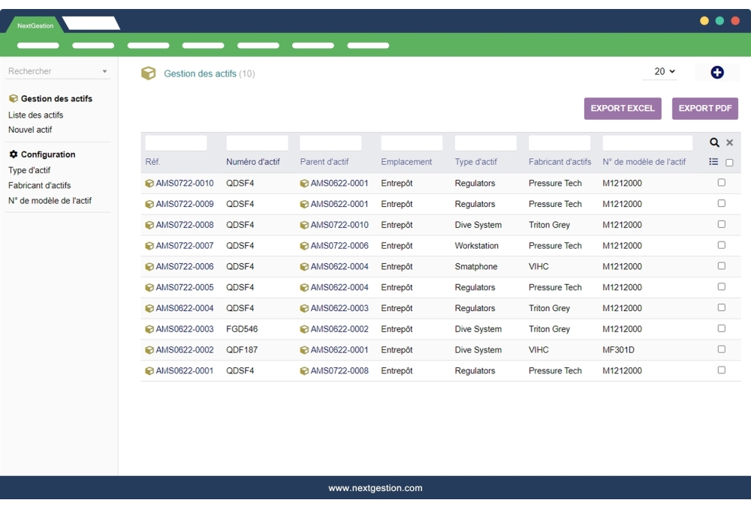Viewport: 751px width, 509px height.
Task: Click the Emplacement filter input field
Action: coord(411,142)
